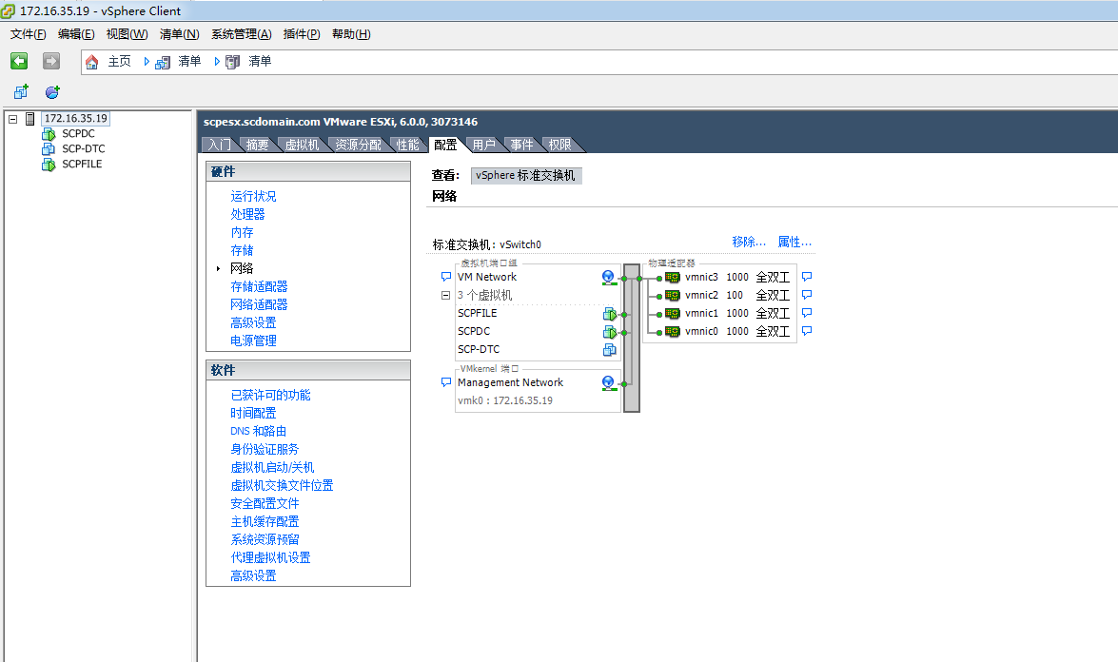Click the vmnic2 adapter card icon
The image size is (1118, 662).
click(x=673, y=295)
